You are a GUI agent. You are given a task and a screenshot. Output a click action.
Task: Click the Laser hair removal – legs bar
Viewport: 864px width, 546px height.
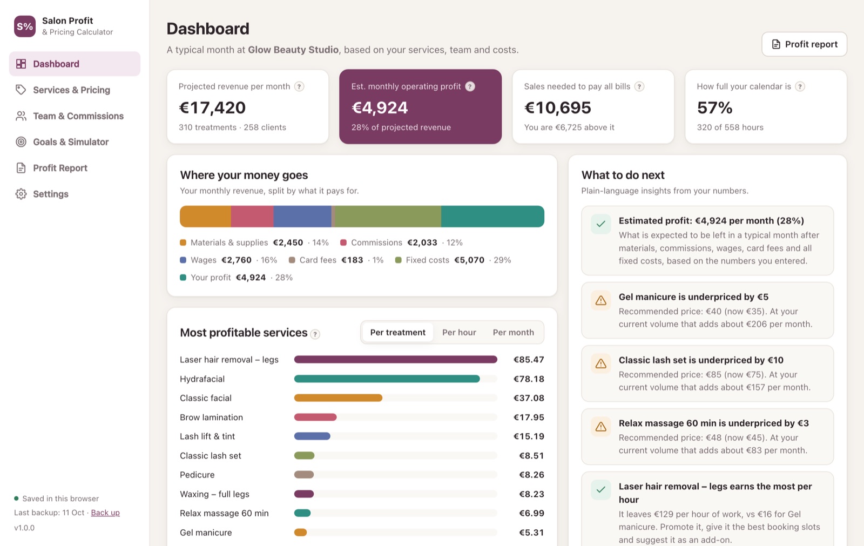pyautogui.click(x=395, y=360)
